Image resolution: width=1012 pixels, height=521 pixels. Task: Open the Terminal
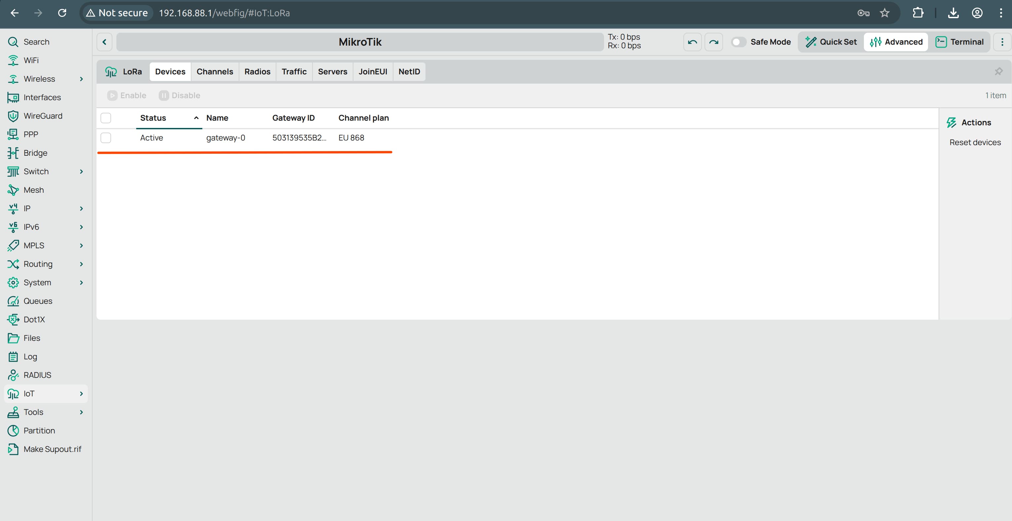point(959,42)
